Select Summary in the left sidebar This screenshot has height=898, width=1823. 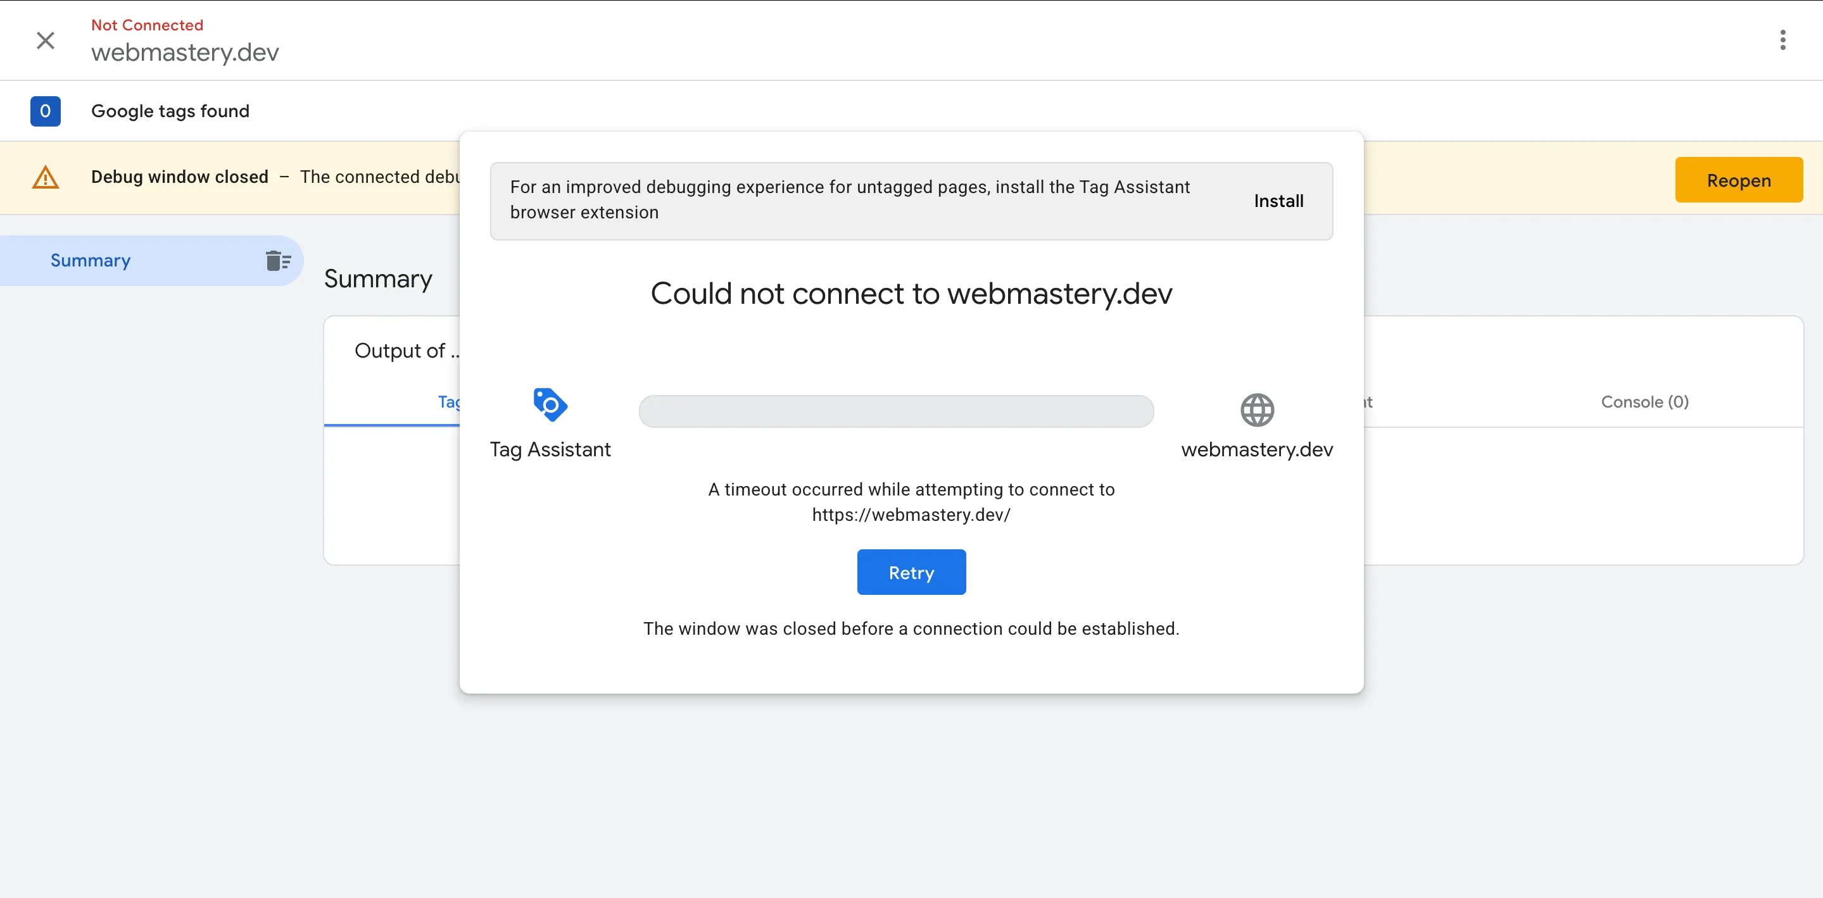click(x=90, y=260)
